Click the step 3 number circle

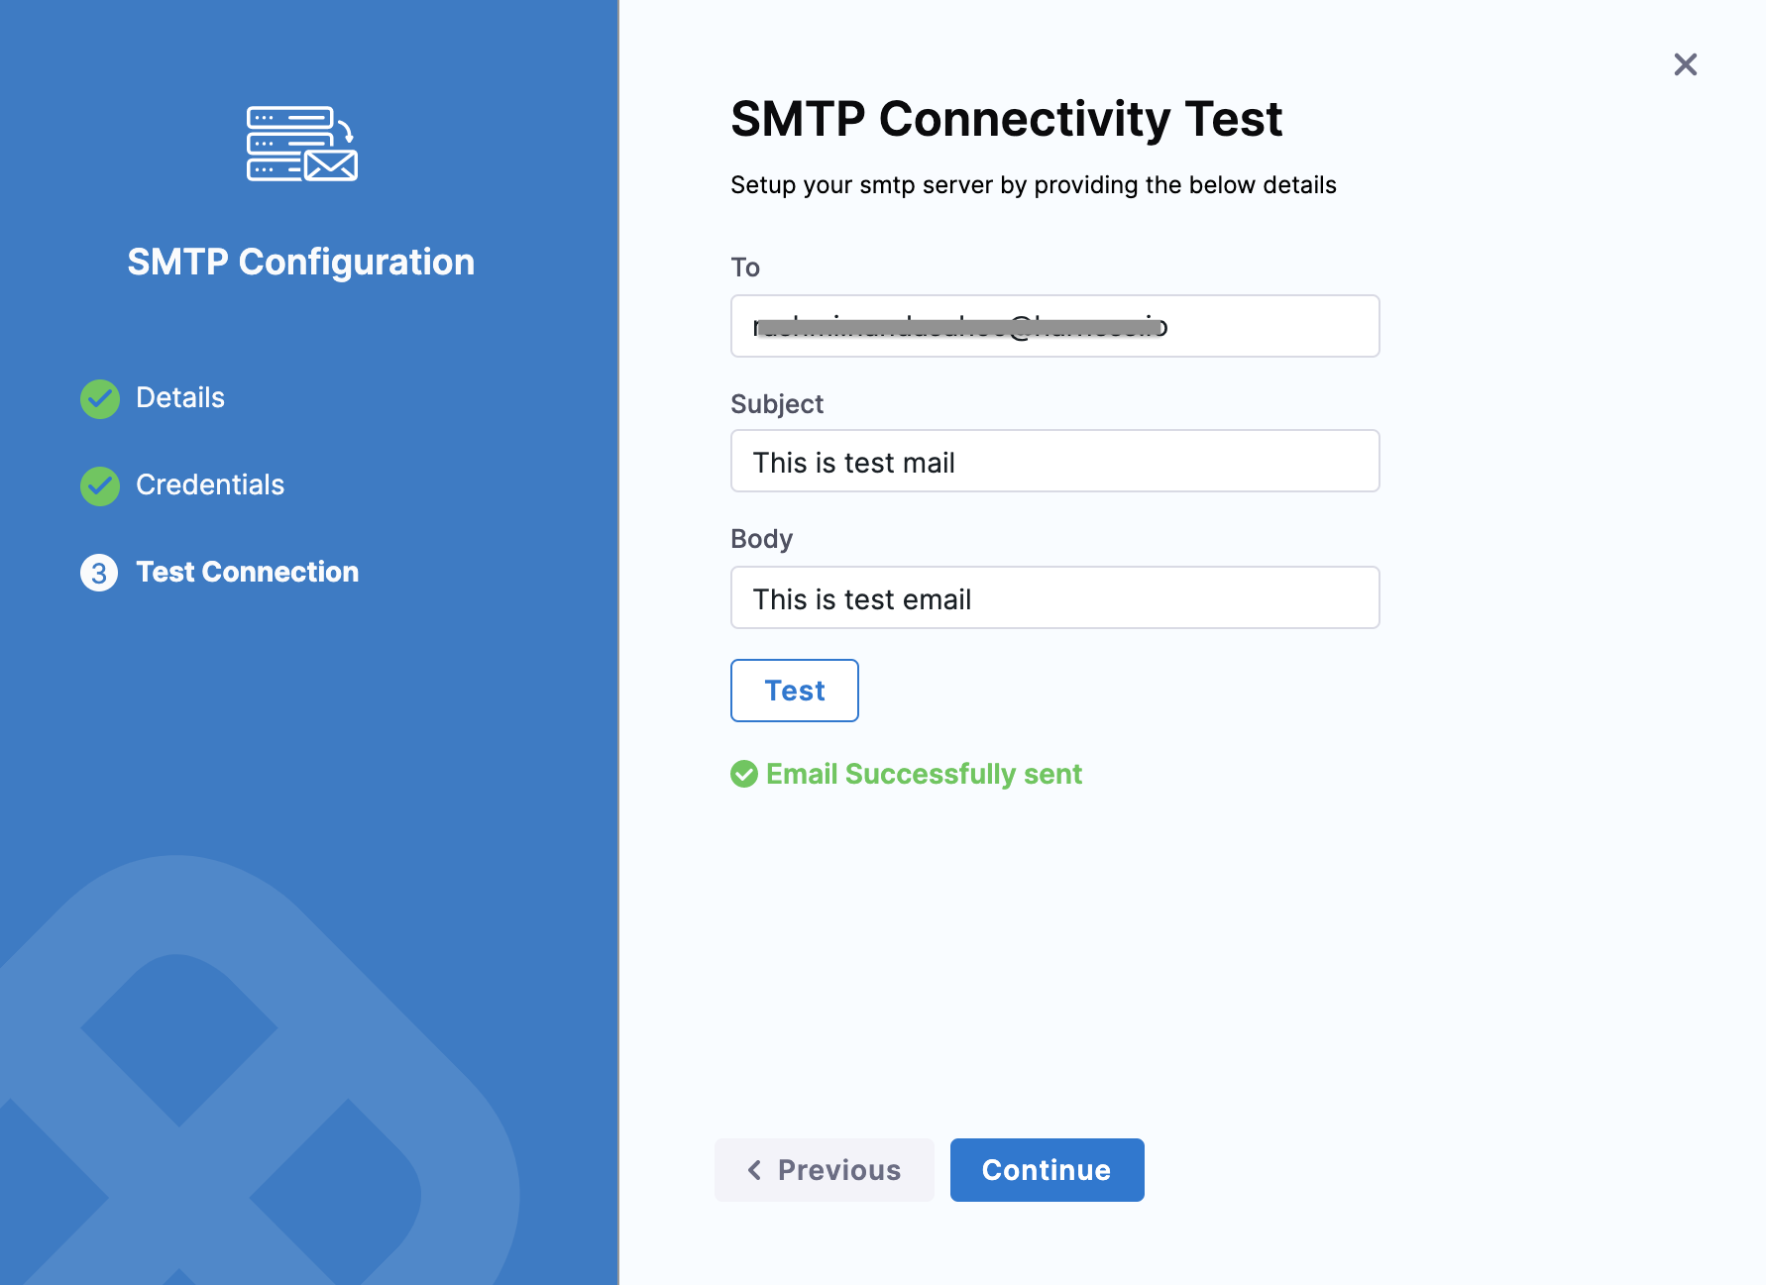pyautogui.click(x=99, y=573)
